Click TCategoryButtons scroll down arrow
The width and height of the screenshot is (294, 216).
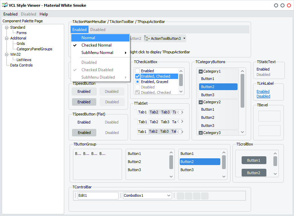pyautogui.click(x=242, y=132)
